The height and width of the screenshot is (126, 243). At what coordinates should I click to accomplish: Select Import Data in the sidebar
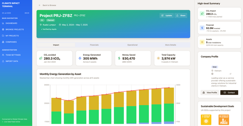[x=12, y=61]
